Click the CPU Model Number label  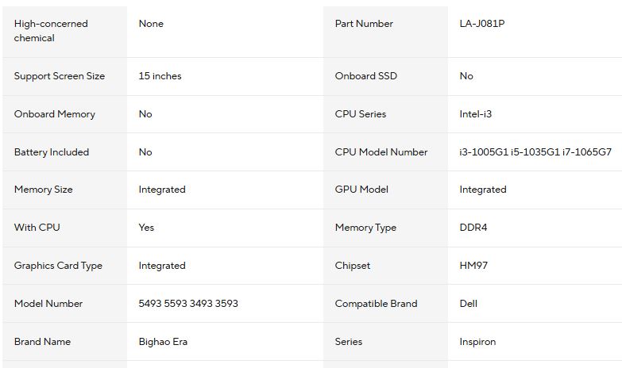381,152
